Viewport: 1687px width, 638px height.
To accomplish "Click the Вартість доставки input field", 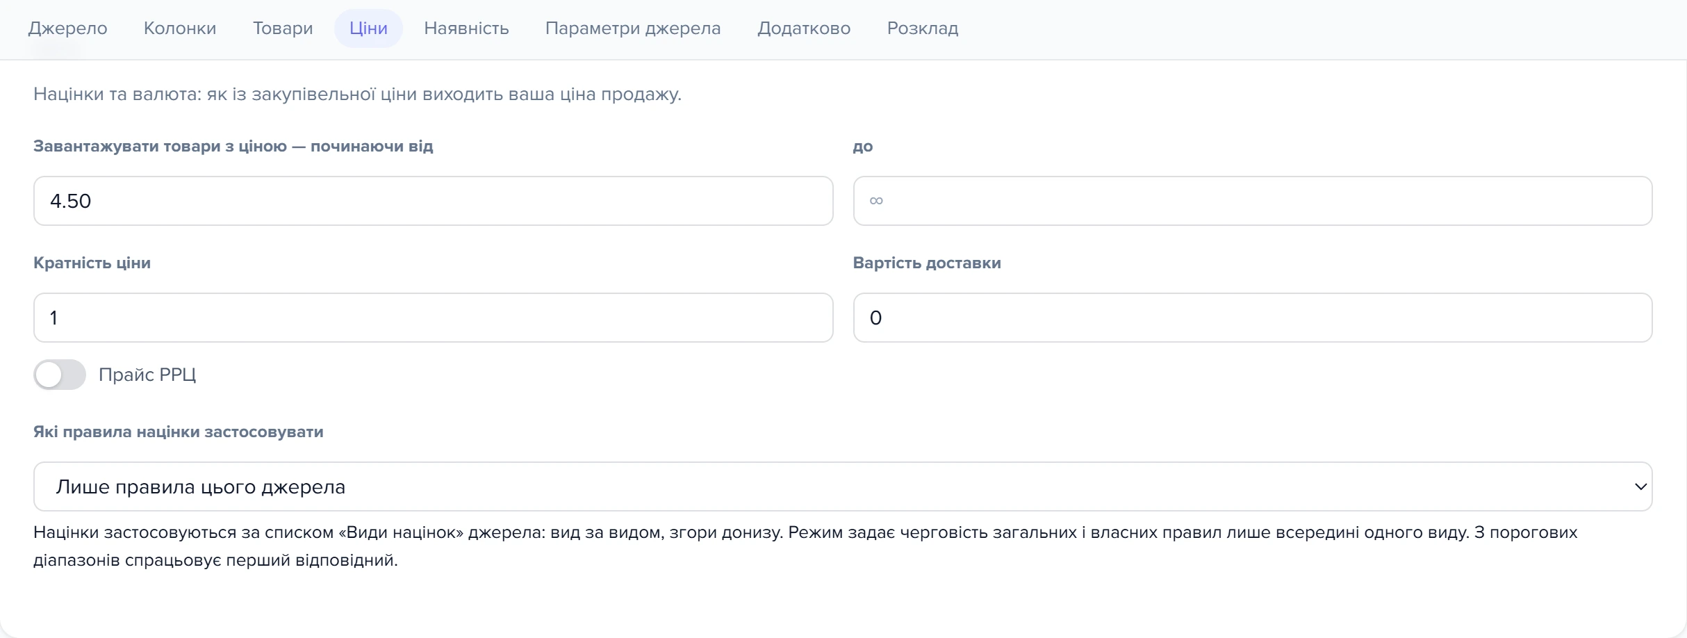I will tap(1253, 318).
